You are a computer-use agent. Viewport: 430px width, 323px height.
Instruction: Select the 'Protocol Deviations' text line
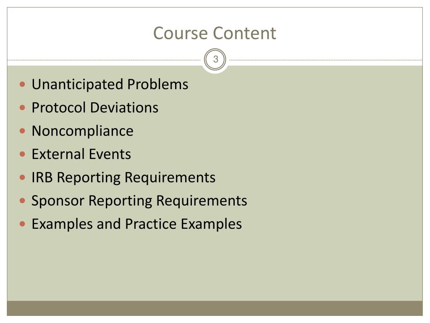click(95, 107)
